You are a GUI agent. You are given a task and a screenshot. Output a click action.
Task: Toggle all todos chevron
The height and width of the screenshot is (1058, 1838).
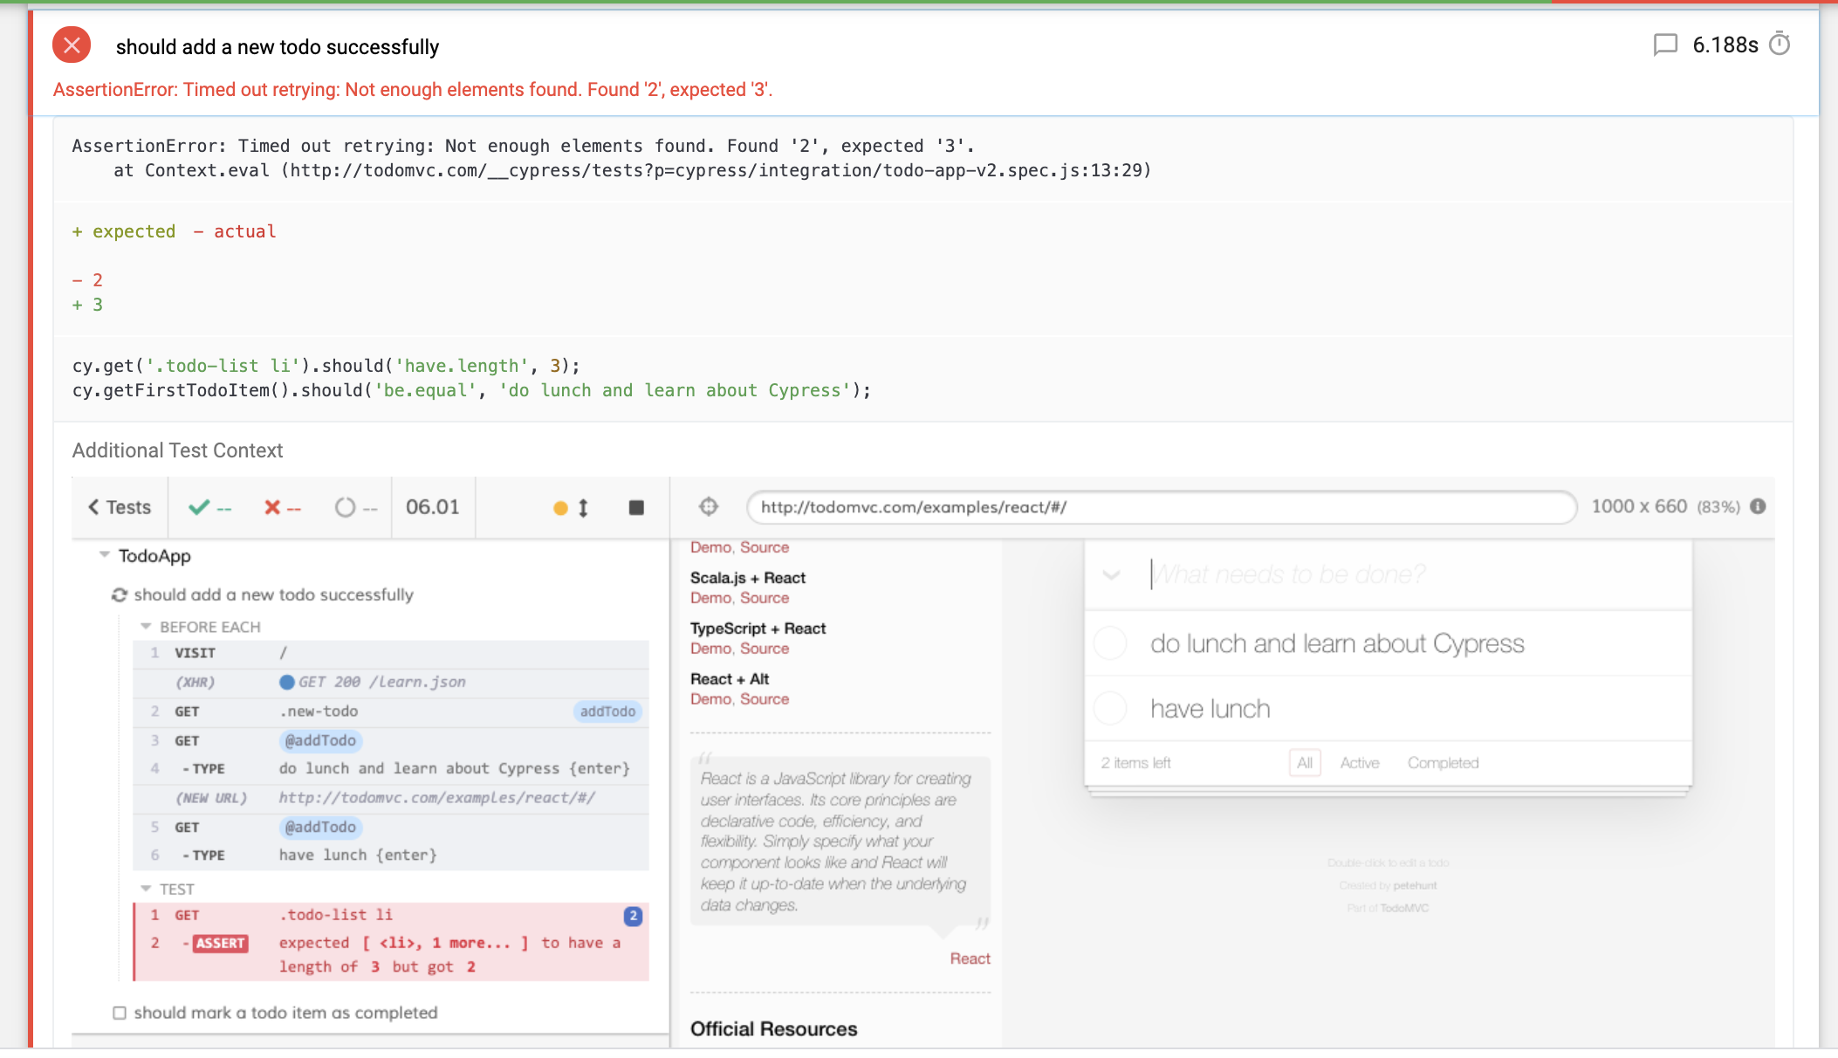tap(1111, 574)
